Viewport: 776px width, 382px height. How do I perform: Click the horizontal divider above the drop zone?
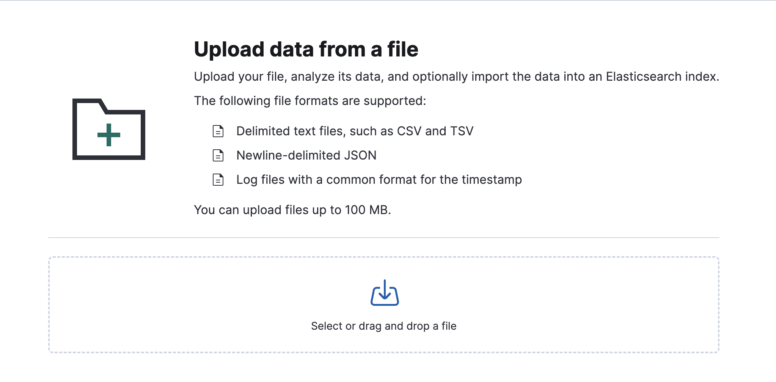383,238
